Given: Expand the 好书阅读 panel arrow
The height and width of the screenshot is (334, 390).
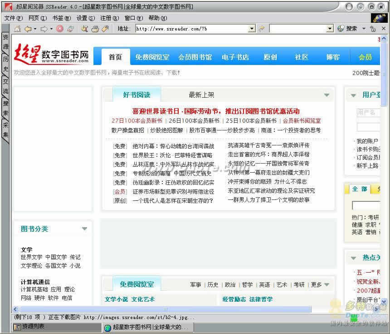Looking at the screenshot, I should click(x=327, y=95).
